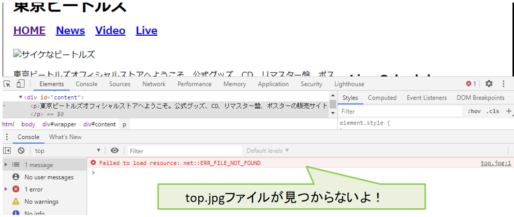Follow the Video link on the page
The height and width of the screenshot is (217, 514).
[110, 31]
